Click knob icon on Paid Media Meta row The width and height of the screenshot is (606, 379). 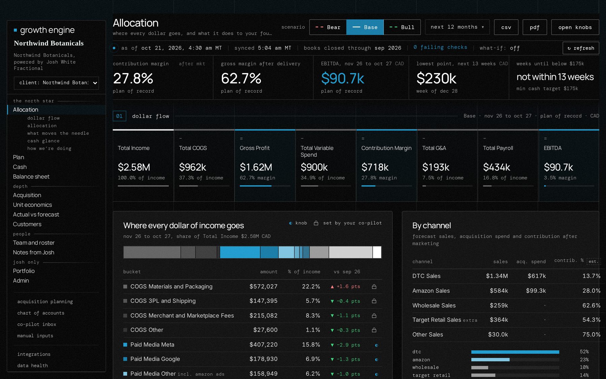(x=376, y=345)
